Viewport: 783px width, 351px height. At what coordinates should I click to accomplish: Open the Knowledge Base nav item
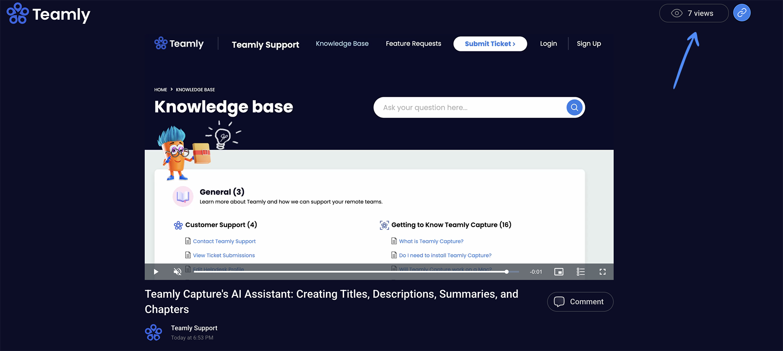click(x=342, y=44)
